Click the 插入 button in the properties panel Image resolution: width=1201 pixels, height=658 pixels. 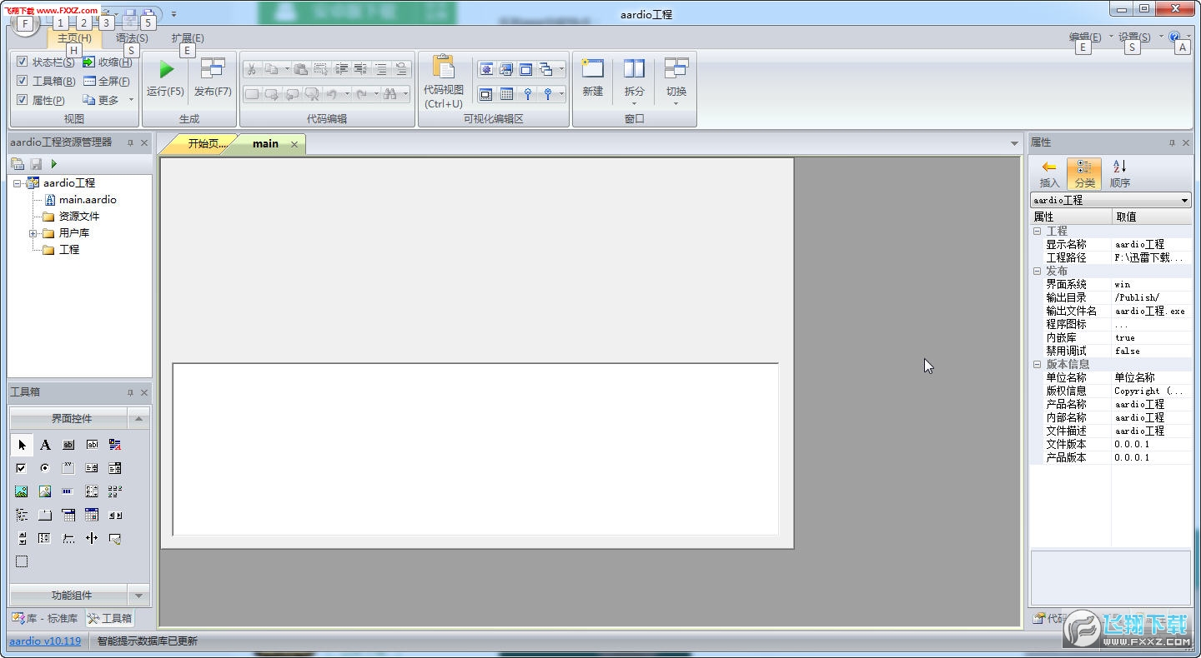pyautogui.click(x=1049, y=173)
